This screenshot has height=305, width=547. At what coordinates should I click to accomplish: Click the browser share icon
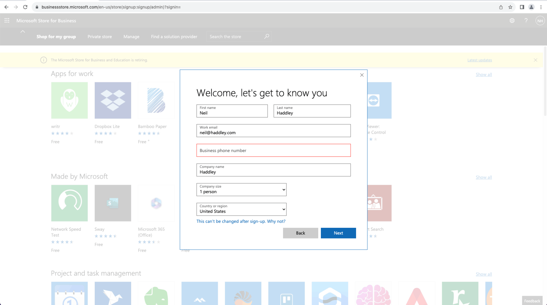click(501, 7)
